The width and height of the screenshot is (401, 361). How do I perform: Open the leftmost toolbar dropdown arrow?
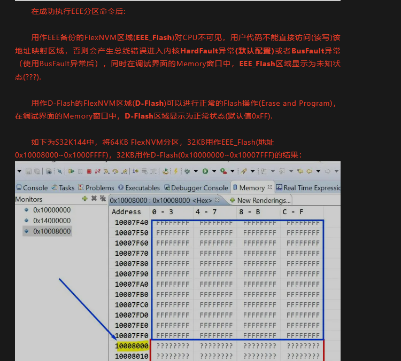(x=19, y=171)
